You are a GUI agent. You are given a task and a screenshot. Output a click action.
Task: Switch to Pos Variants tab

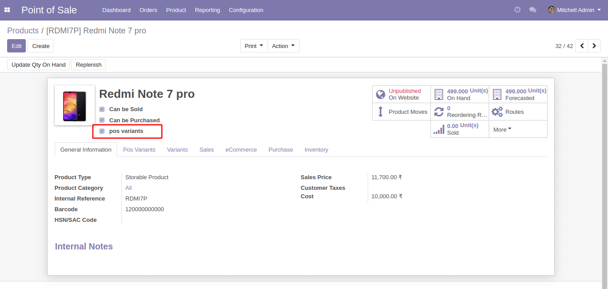[x=139, y=149]
